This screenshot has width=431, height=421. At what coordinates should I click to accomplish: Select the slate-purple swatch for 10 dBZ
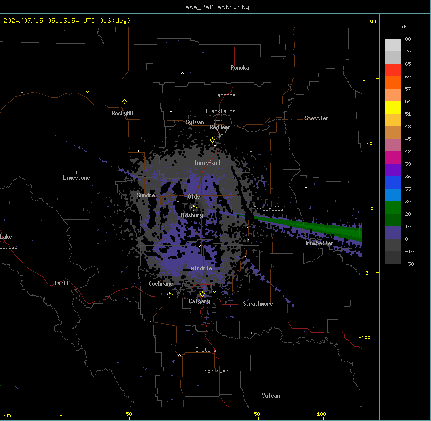[x=393, y=233]
